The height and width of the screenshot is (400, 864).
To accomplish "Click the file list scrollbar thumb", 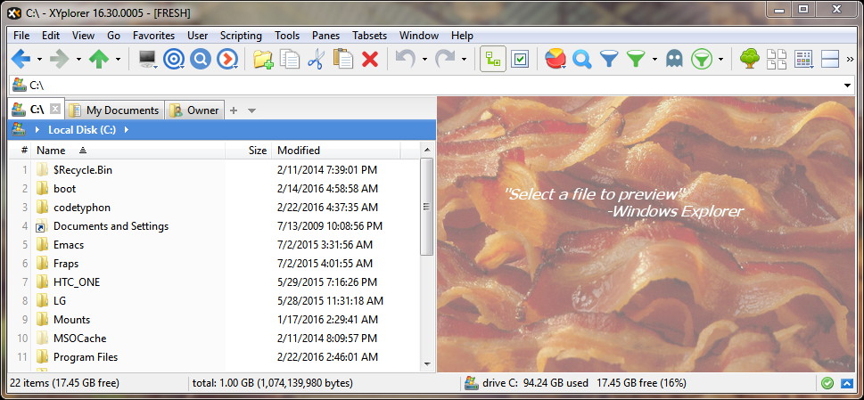I will (426, 207).
